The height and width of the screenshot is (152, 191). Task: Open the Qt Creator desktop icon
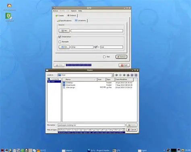(9, 16)
